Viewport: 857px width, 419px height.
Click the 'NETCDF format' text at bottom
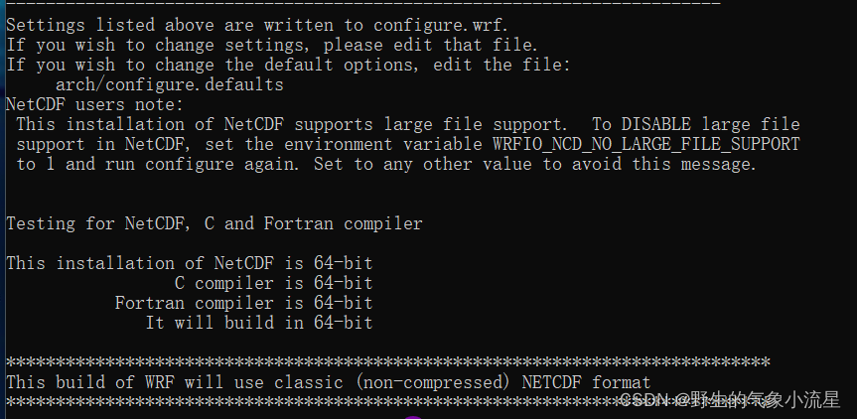[x=587, y=382]
